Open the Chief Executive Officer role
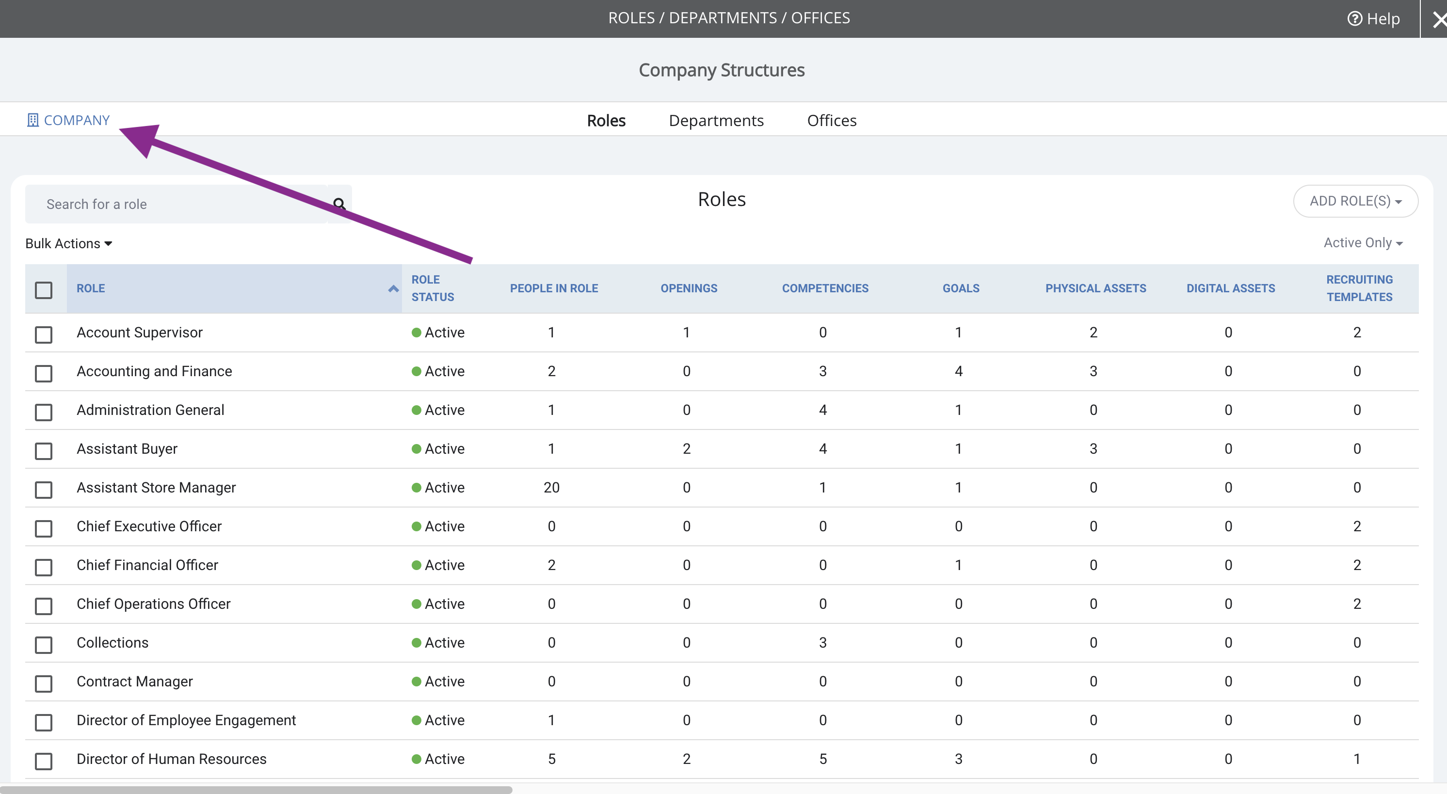Viewport: 1447px width, 794px height. pos(149,526)
